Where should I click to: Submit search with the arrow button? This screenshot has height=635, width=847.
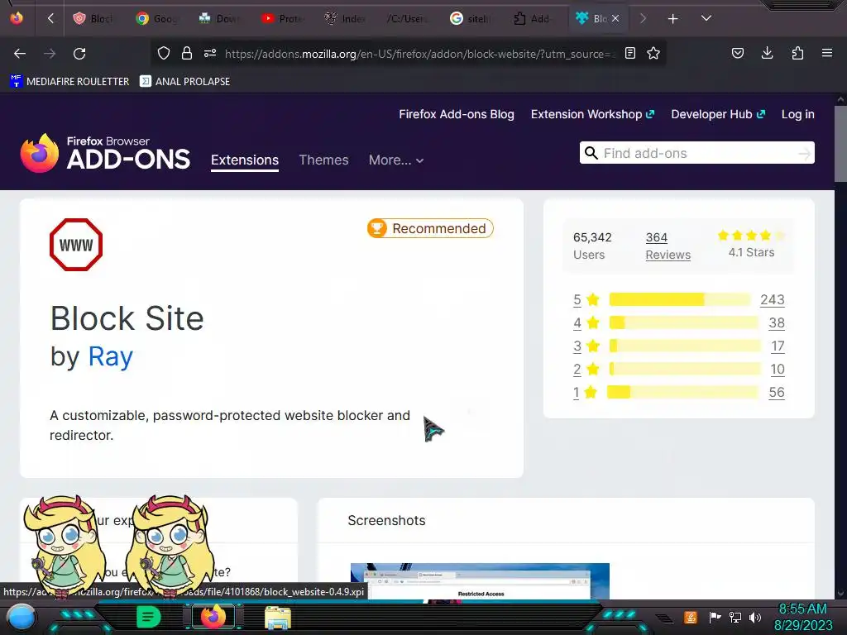(804, 154)
